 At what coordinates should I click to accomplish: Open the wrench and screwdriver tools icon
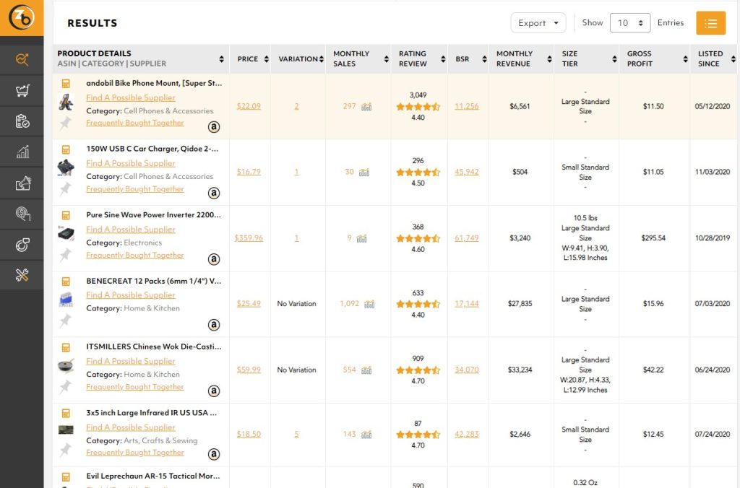tap(22, 274)
